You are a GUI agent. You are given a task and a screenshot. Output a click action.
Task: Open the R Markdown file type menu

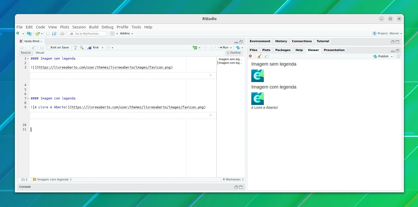click(233, 180)
